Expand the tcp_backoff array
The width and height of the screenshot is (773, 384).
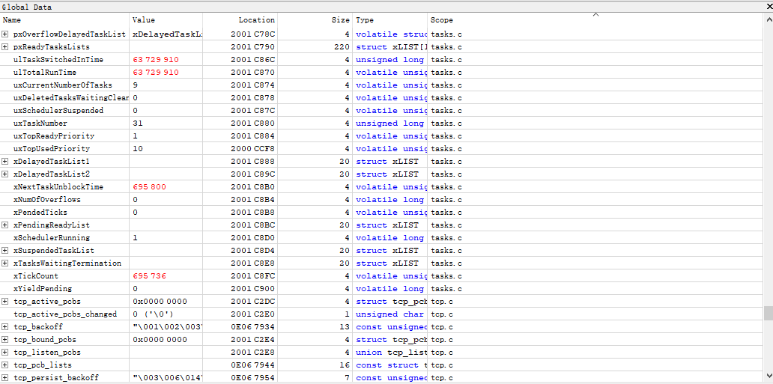click(5, 327)
